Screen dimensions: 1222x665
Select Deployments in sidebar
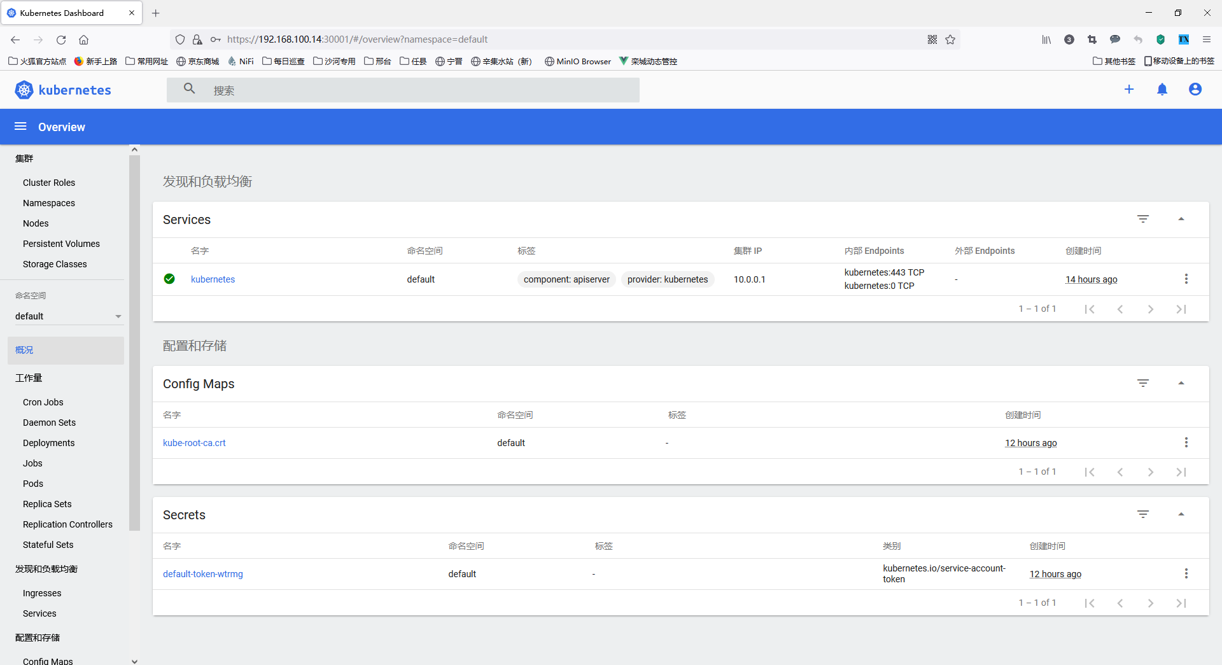coord(49,443)
